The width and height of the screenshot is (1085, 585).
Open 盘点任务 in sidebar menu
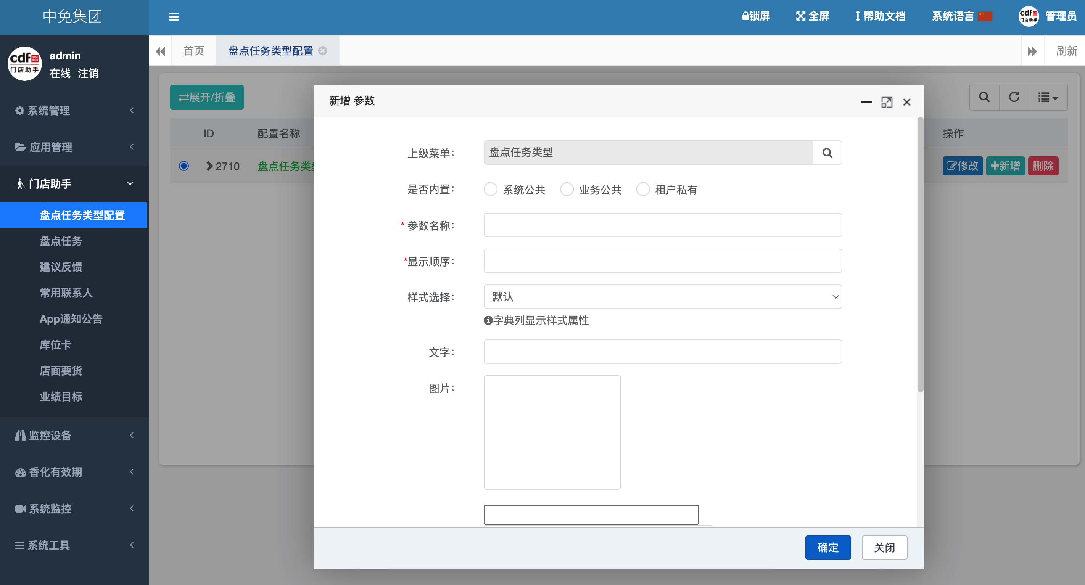pos(61,241)
